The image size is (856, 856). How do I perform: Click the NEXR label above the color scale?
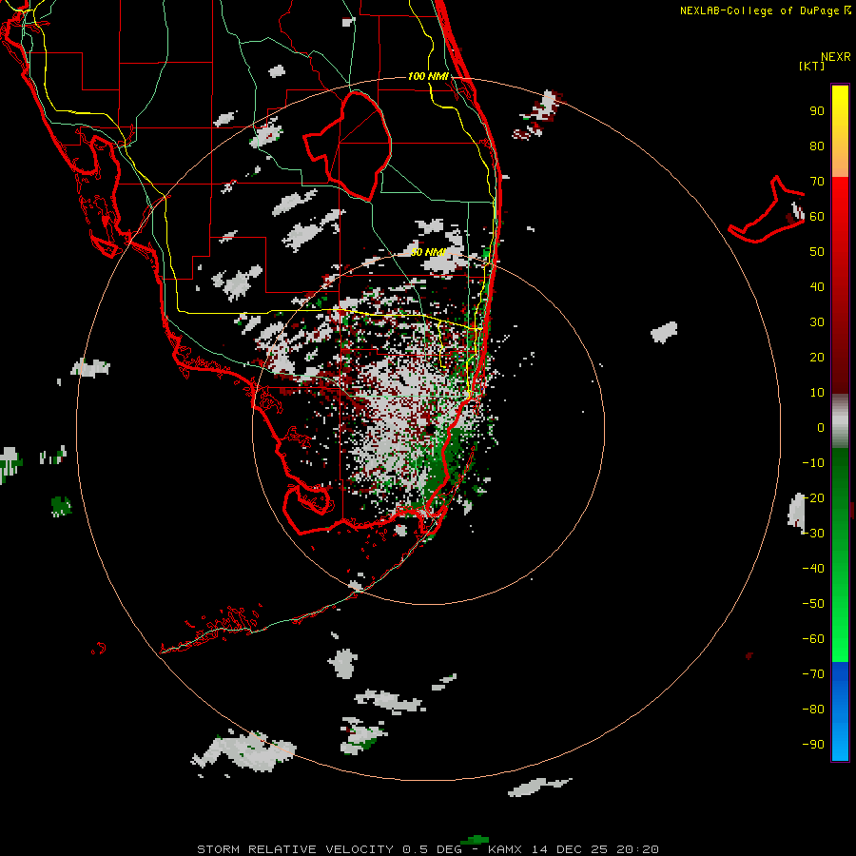pos(835,57)
